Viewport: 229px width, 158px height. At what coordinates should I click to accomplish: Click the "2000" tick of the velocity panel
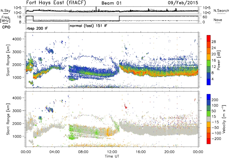(x=17, y=123)
